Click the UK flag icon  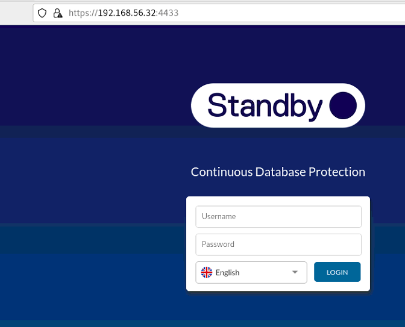207,273
